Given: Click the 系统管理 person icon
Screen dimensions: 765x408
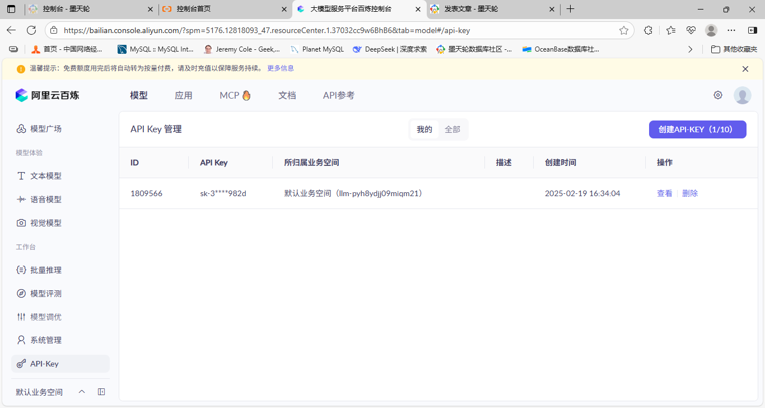Looking at the screenshot, I should [21, 340].
